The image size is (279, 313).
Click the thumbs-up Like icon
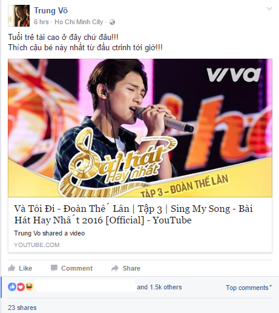pos(11,268)
